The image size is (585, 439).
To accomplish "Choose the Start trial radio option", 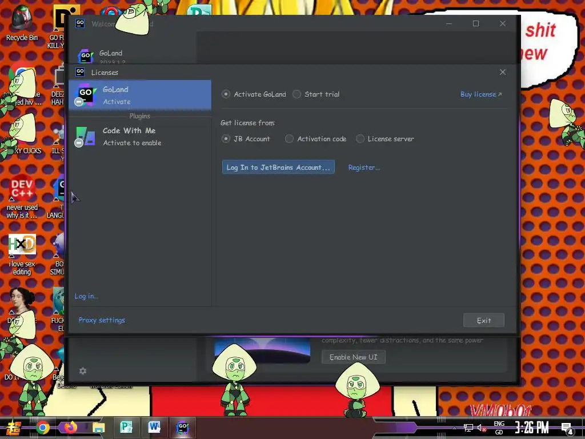I will 316,94.
